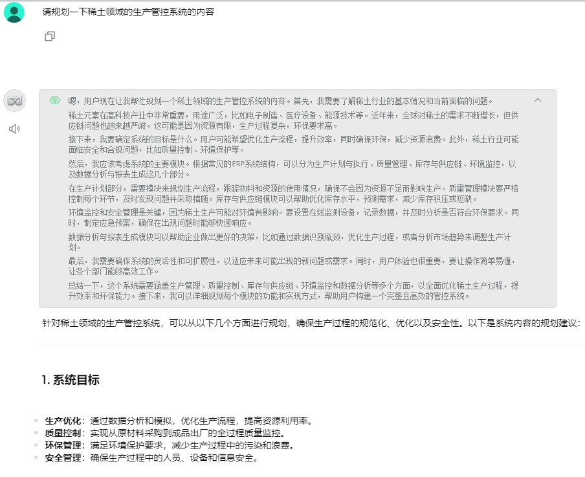
Task: Click thinking paragraph starting 数据分析与报表生成
Action: point(289,242)
